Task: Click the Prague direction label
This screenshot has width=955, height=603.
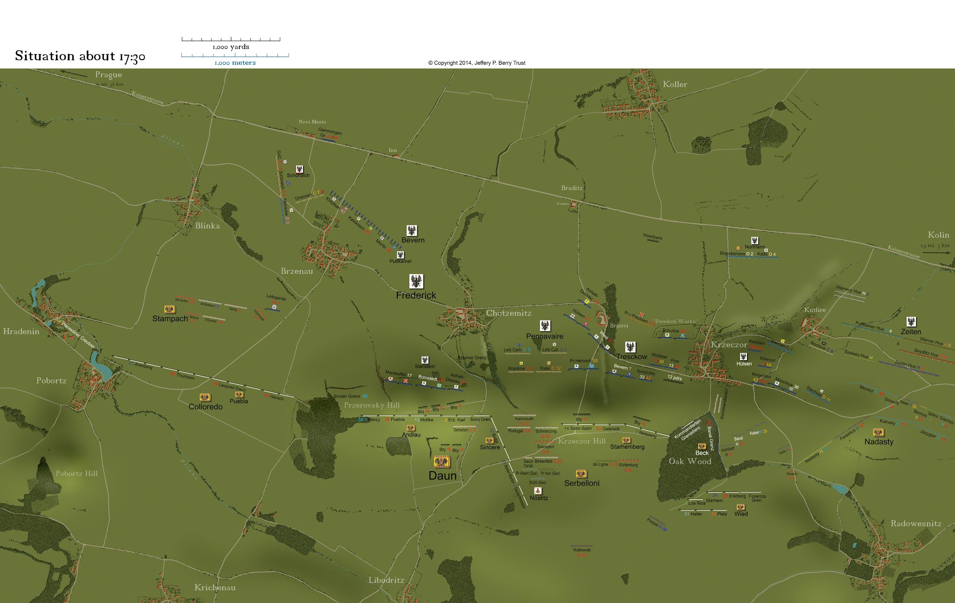Action: tap(109, 74)
